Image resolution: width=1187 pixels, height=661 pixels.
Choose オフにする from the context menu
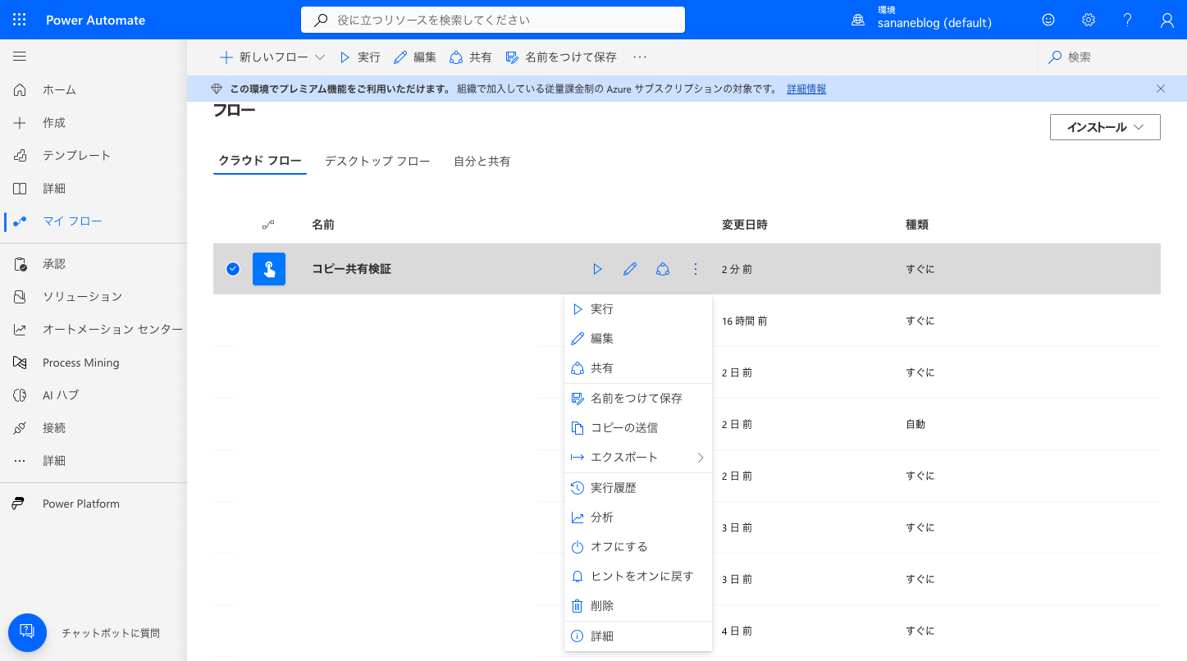pos(638,547)
